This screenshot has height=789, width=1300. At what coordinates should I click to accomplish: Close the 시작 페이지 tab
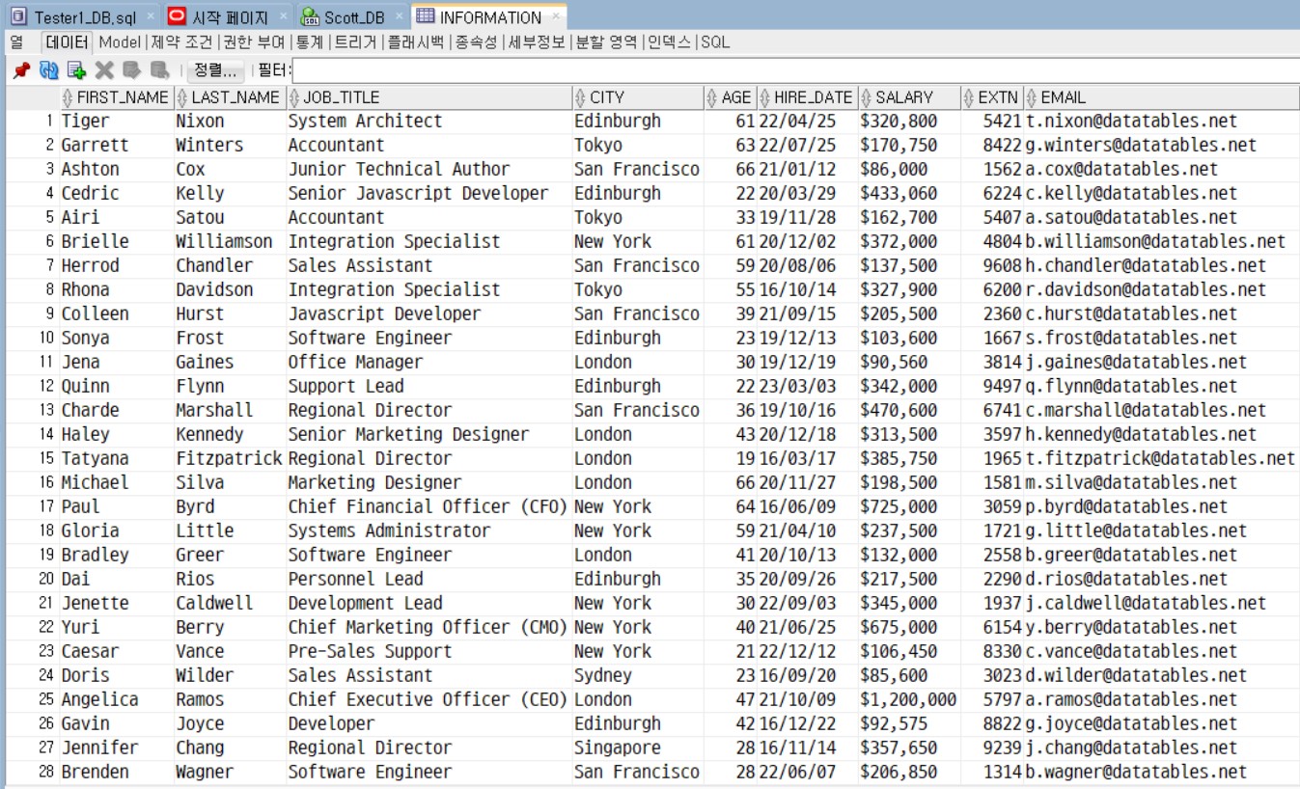(x=283, y=17)
